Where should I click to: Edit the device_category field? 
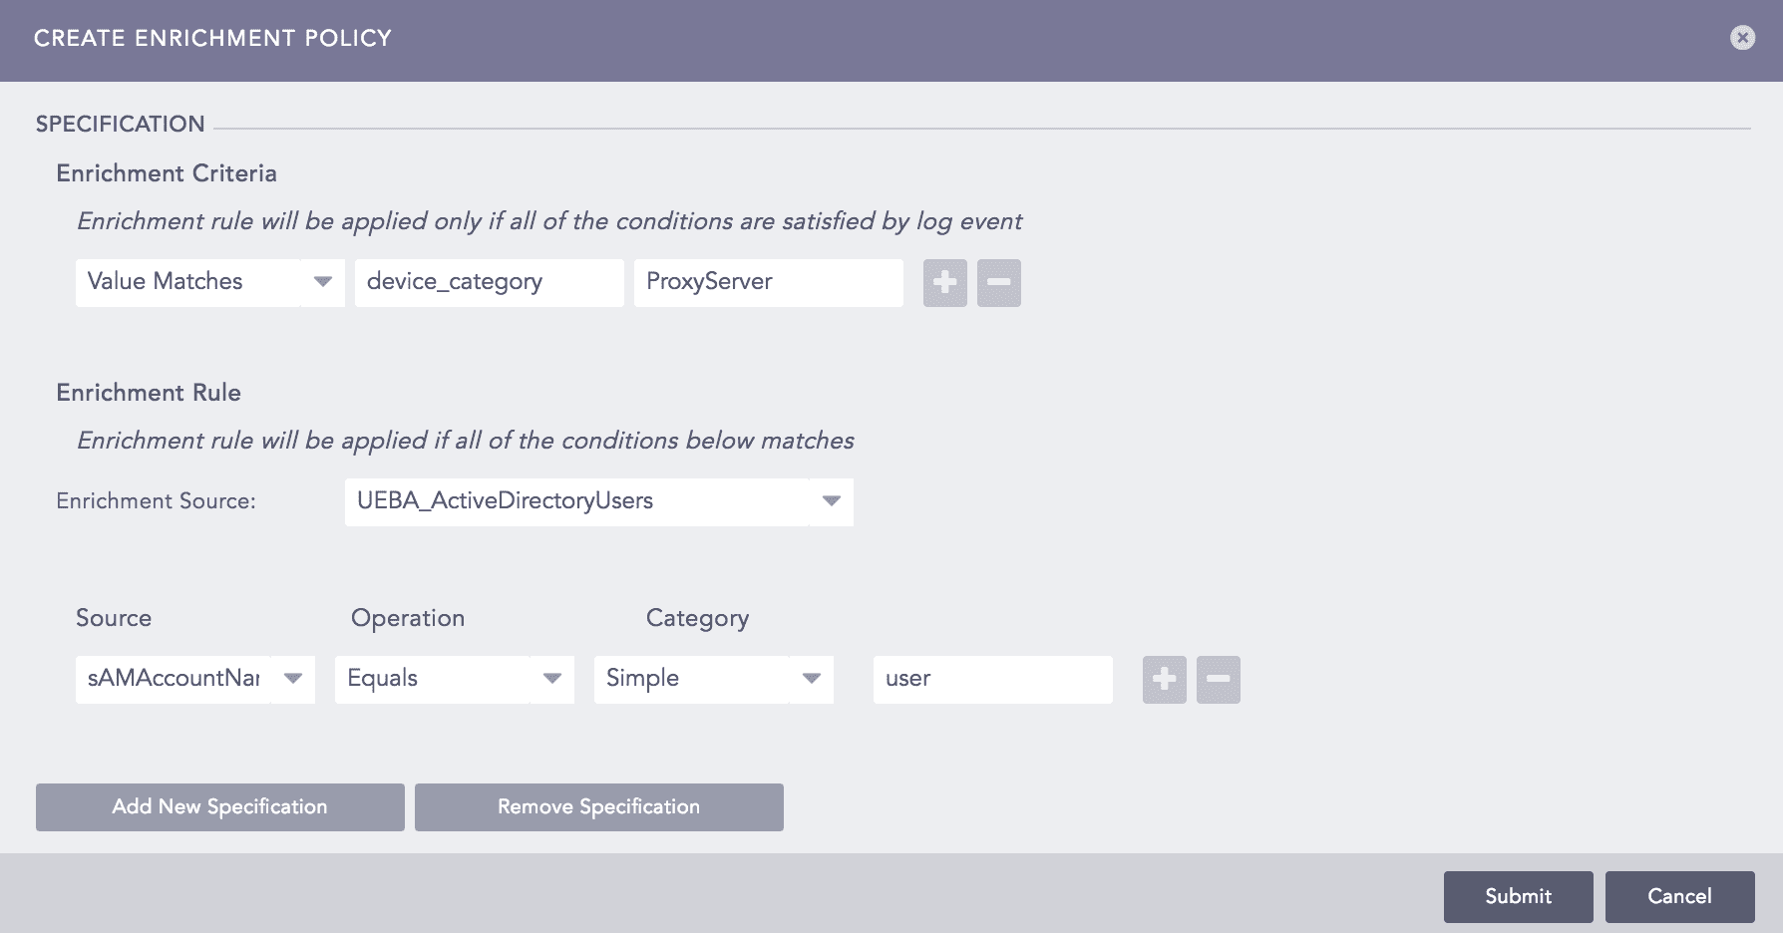[x=488, y=282]
